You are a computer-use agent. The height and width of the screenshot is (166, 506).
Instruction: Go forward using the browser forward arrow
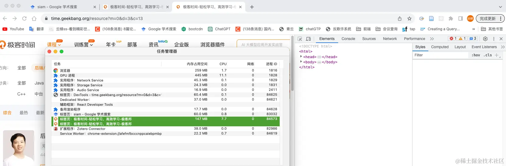[x=15, y=18]
